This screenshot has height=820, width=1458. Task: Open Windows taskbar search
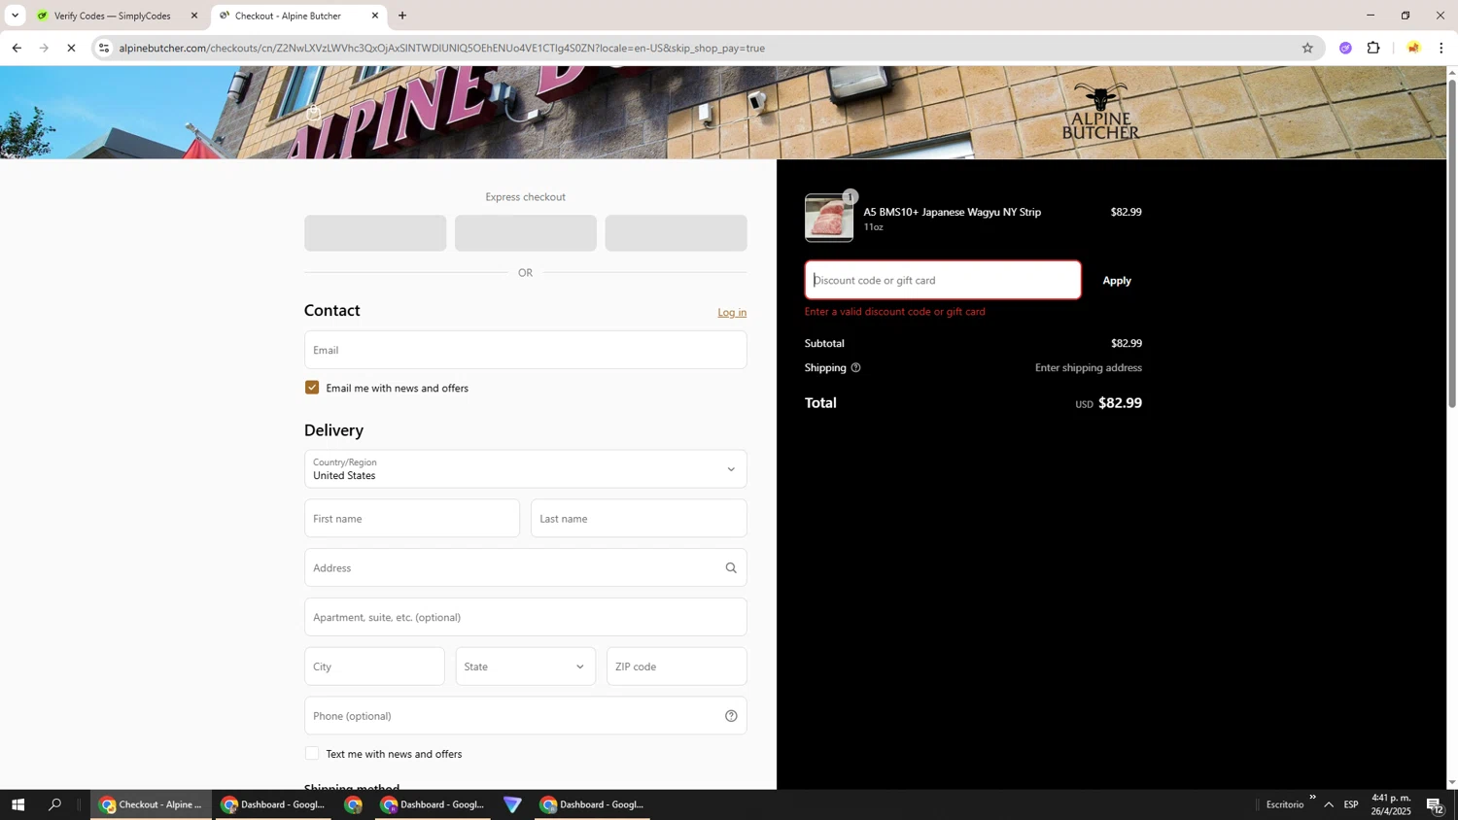(x=55, y=804)
